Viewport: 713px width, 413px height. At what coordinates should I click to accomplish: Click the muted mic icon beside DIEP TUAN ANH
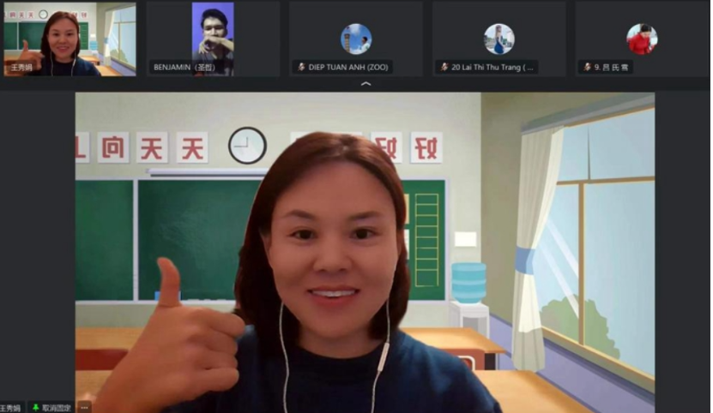tap(301, 67)
